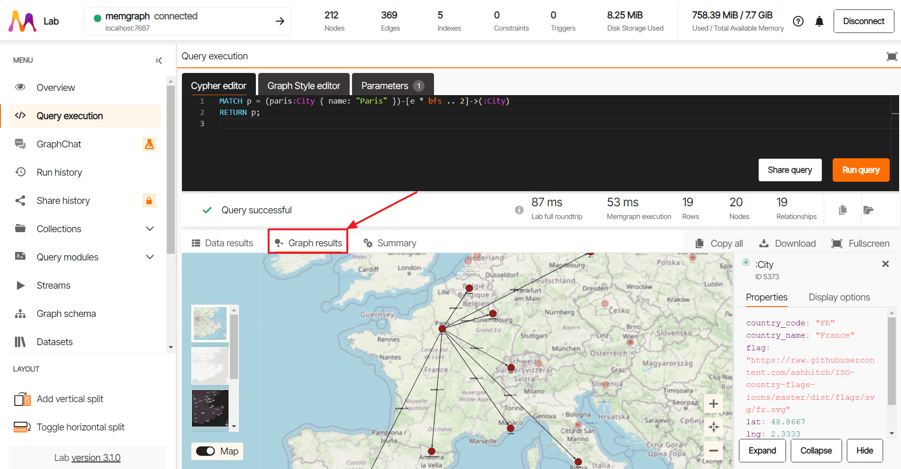Open Display options tab

click(x=839, y=297)
